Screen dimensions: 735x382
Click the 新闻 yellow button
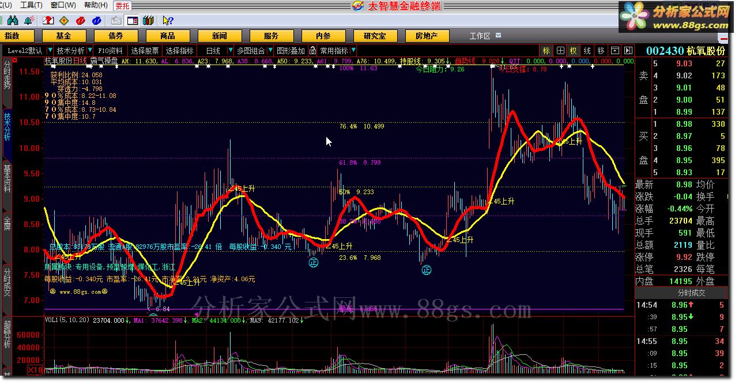219,36
